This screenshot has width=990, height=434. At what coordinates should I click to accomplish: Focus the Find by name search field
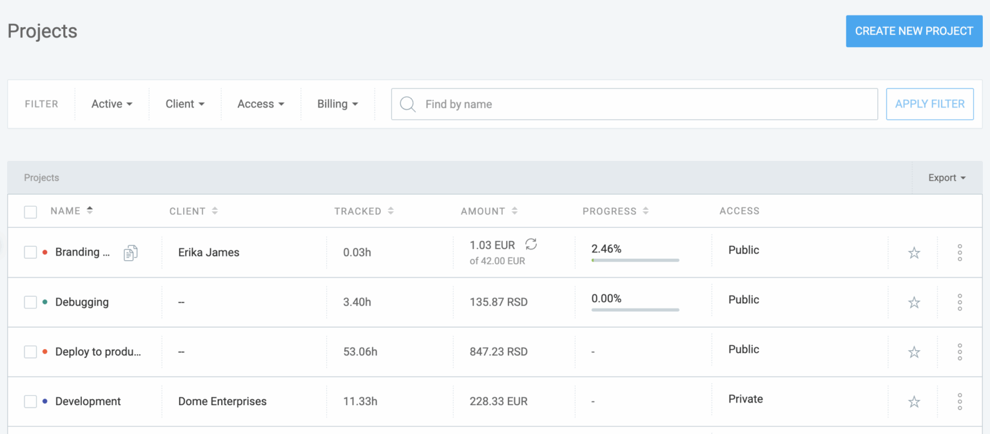(x=645, y=104)
